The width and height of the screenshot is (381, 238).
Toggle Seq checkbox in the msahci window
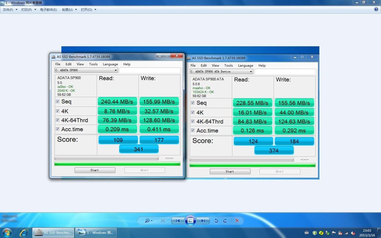point(193,103)
